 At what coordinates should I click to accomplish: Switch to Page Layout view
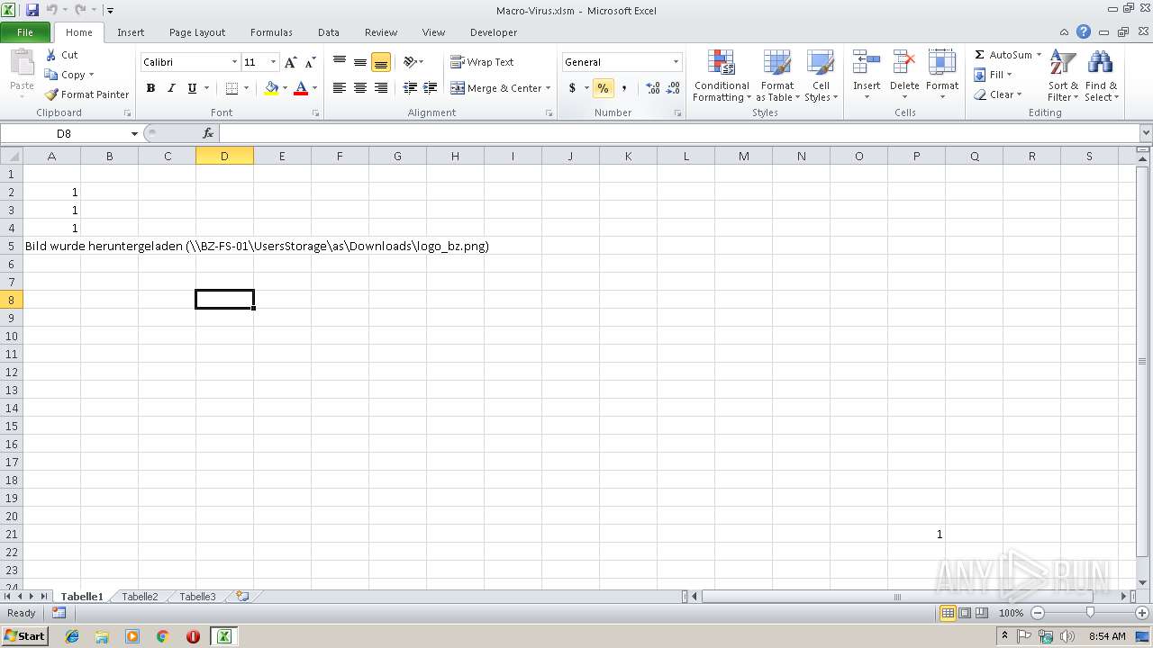point(965,613)
